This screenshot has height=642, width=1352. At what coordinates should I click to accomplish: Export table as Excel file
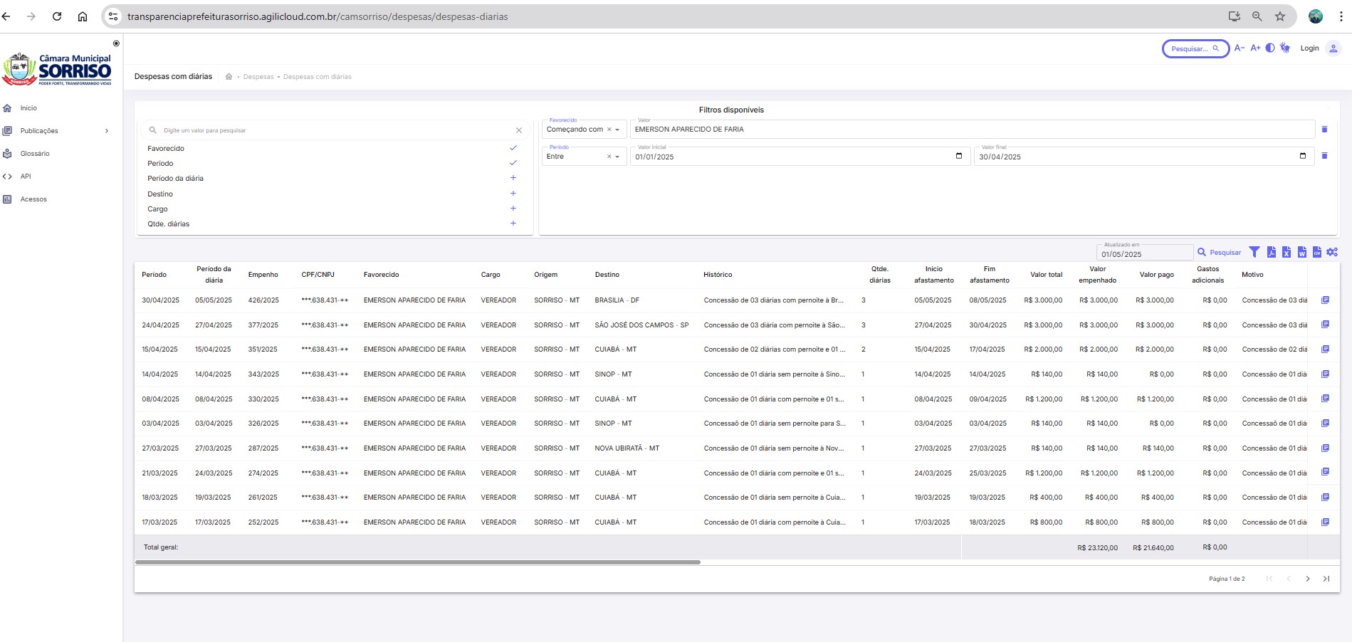tap(1287, 252)
